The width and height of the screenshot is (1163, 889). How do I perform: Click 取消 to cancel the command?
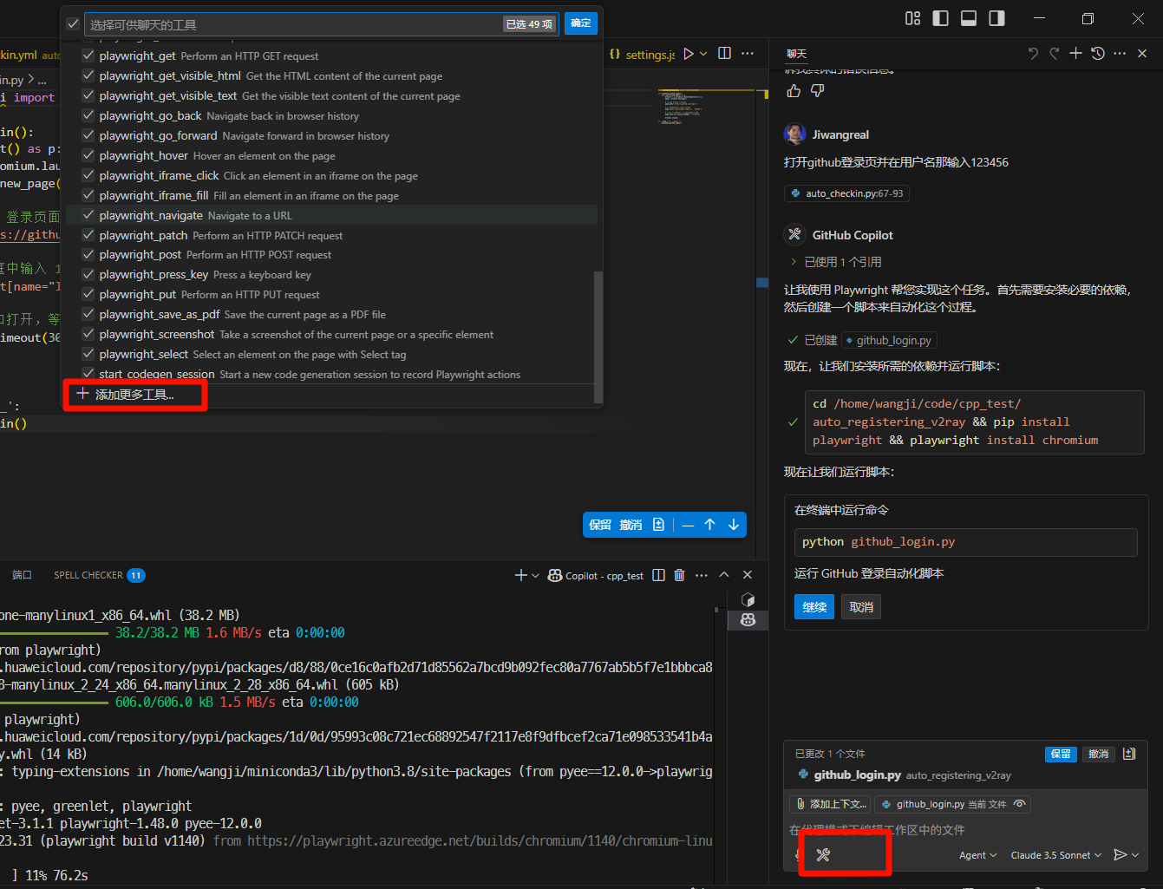pyautogui.click(x=861, y=607)
